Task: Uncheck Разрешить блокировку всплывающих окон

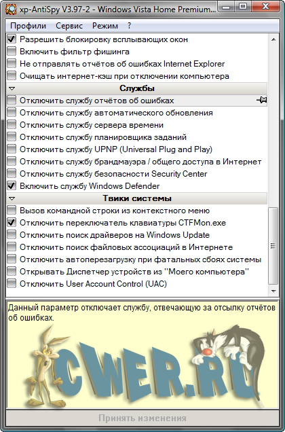Action: click(x=12, y=39)
